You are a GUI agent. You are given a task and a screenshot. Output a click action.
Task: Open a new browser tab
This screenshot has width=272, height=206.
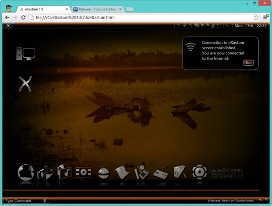pos(129,10)
